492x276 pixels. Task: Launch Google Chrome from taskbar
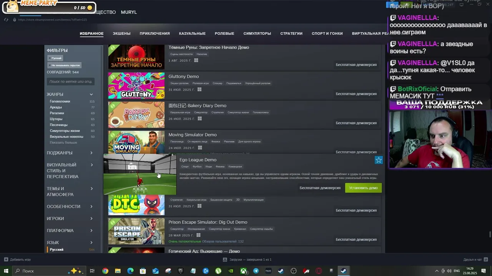point(105,271)
